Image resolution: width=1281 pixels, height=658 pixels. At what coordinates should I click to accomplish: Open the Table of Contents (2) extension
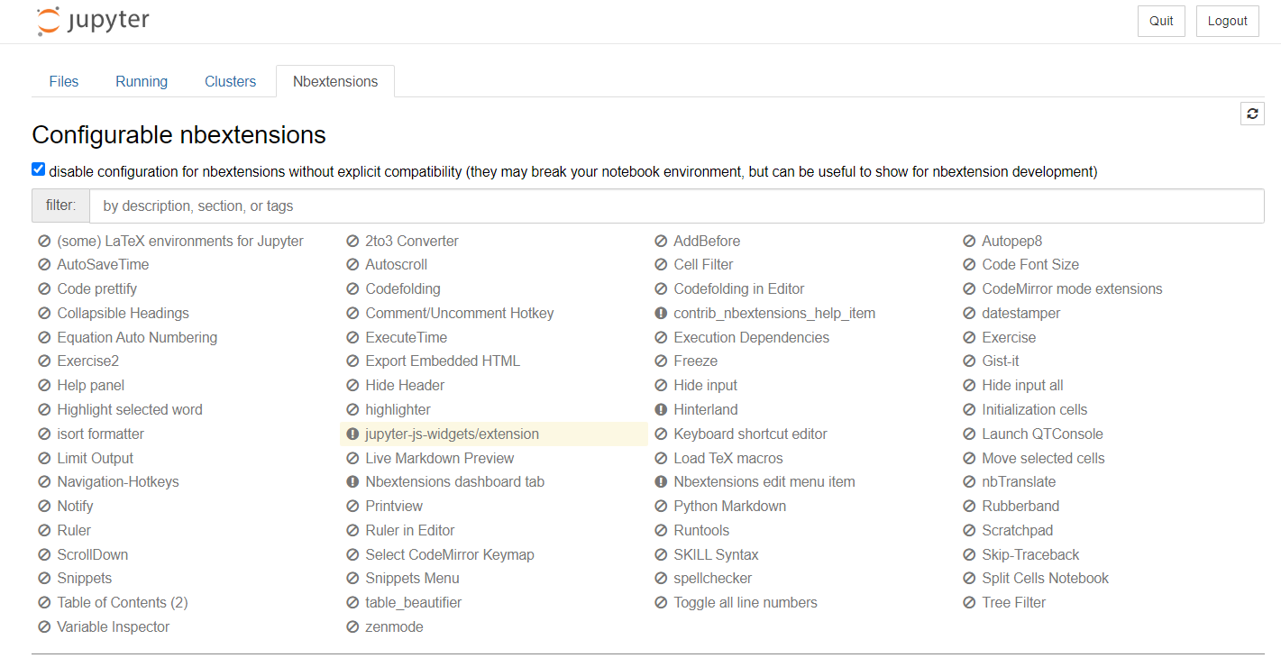[122, 603]
